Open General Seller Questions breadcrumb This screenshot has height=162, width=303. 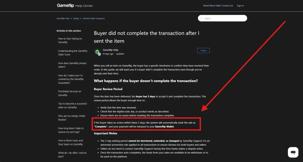tap(94, 19)
